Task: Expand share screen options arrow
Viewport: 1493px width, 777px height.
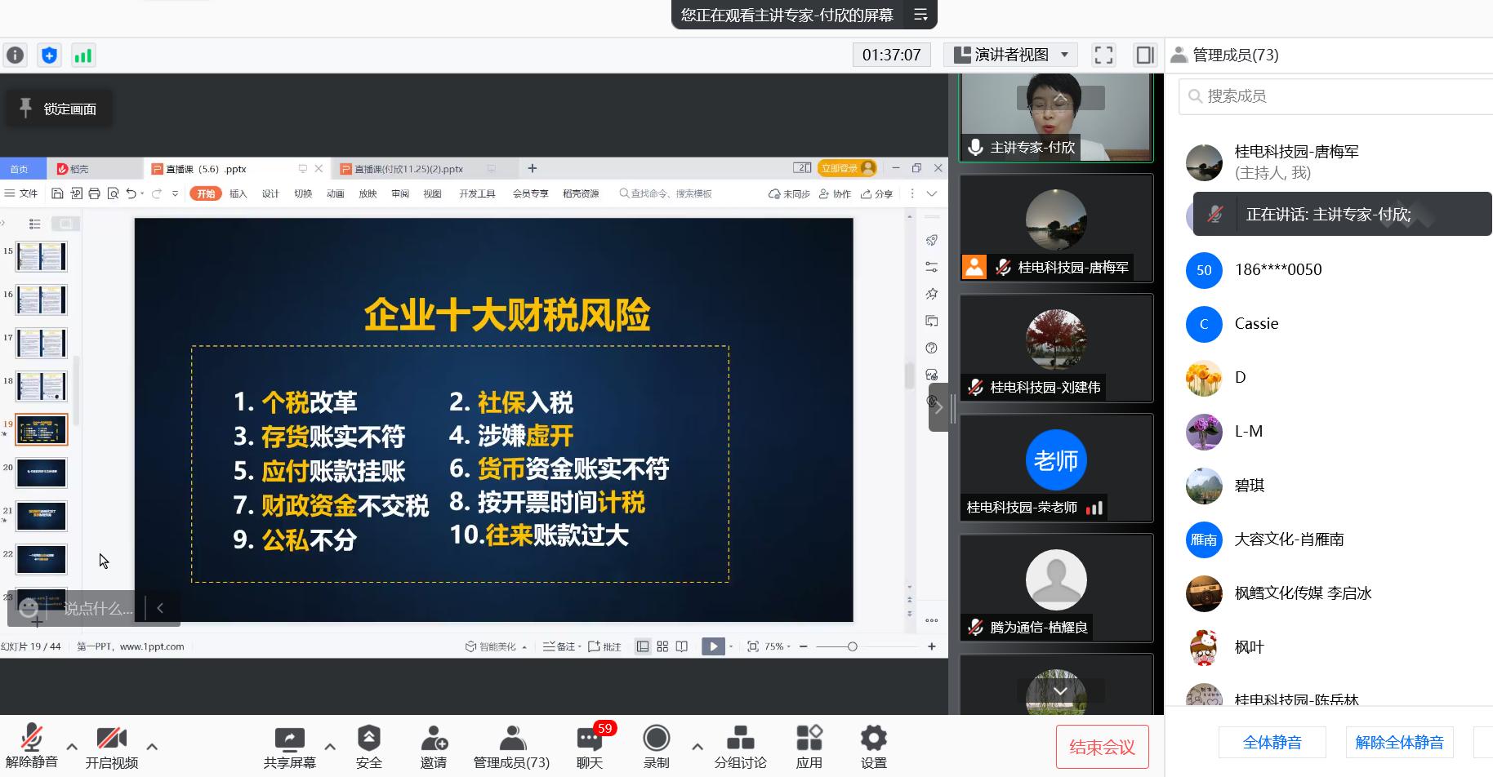Action: [x=330, y=746]
